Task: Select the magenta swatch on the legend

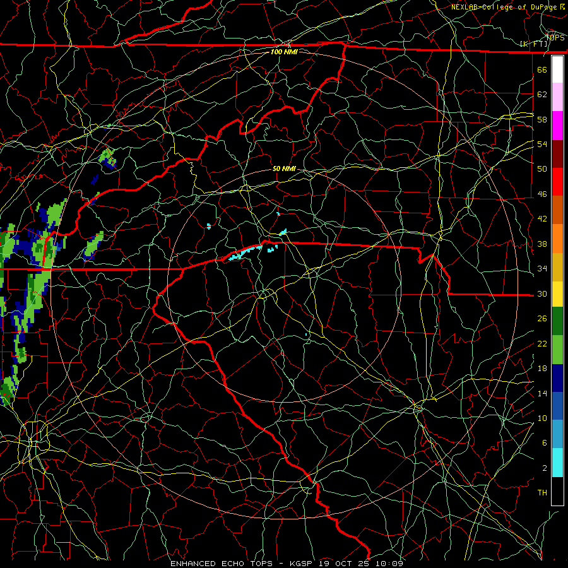Action: (557, 126)
